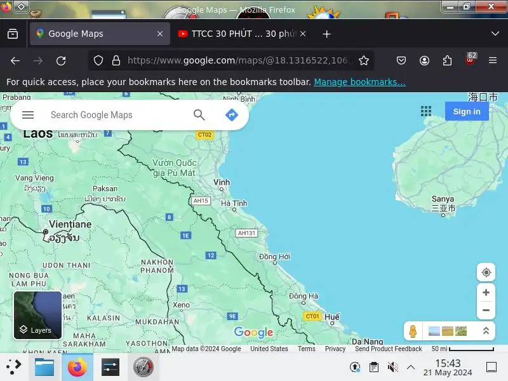Image resolution: width=508 pixels, height=381 pixels.
Task: Click the Sanya city label
Action: pyautogui.click(x=443, y=199)
